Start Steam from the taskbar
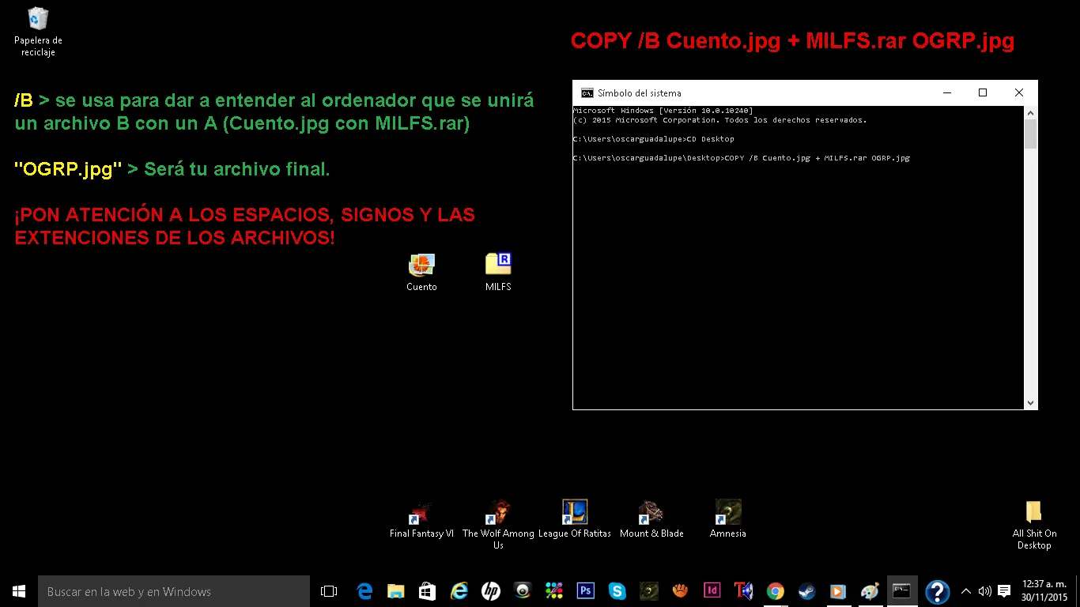 pos(806,590)
